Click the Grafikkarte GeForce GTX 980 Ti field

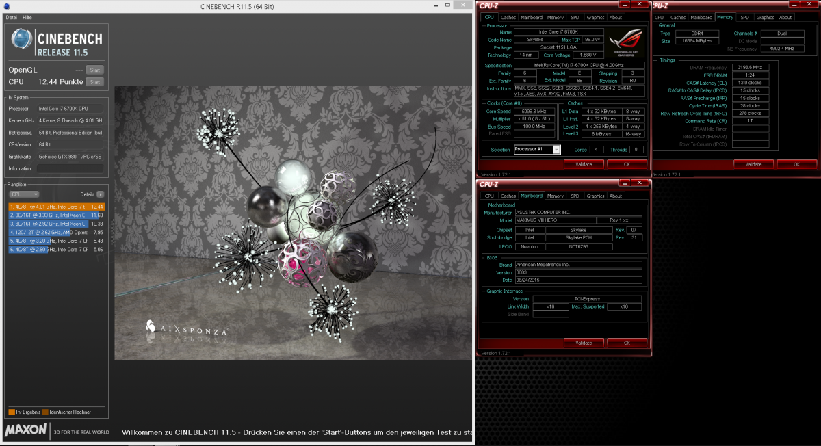[70, 157]
